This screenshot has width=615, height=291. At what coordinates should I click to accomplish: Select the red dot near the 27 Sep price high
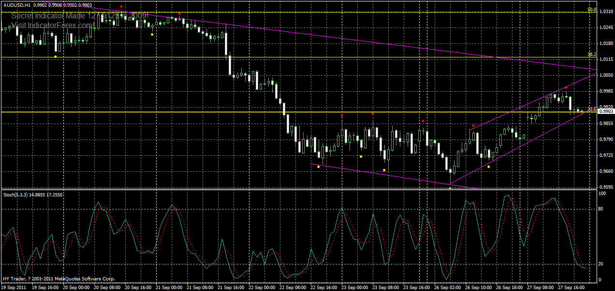coord(566,88)
